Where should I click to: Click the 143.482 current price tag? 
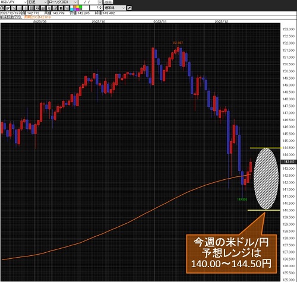(x=289, y=162)
